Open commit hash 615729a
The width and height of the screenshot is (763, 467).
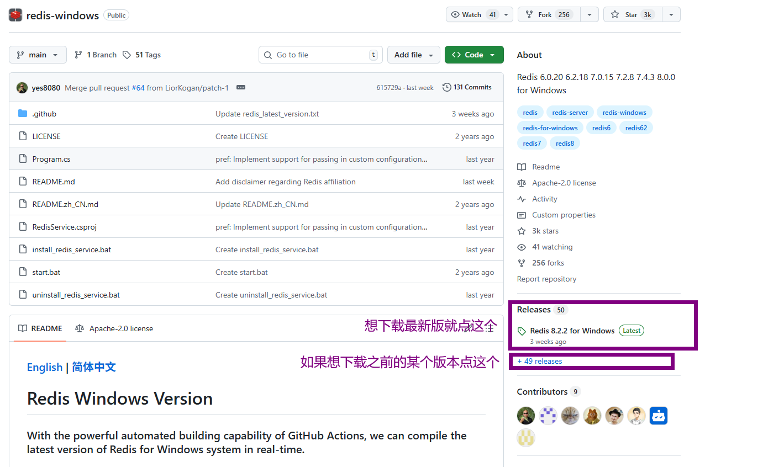(389, 88)
